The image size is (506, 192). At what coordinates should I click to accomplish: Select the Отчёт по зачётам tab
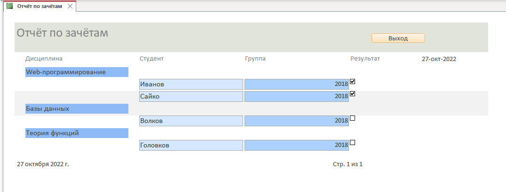click(40, 6)
